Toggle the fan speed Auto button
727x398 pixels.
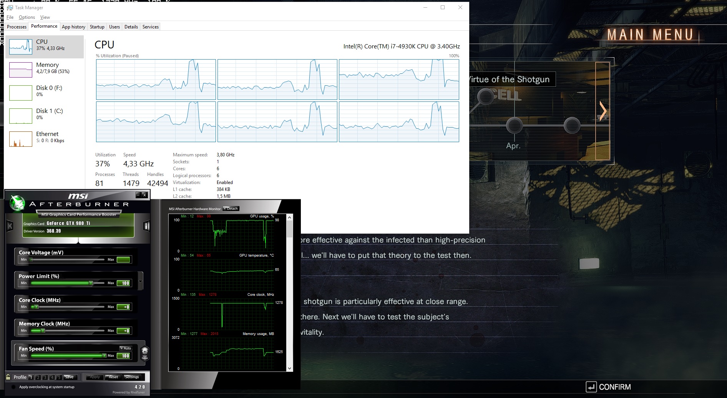coord(126,348)
